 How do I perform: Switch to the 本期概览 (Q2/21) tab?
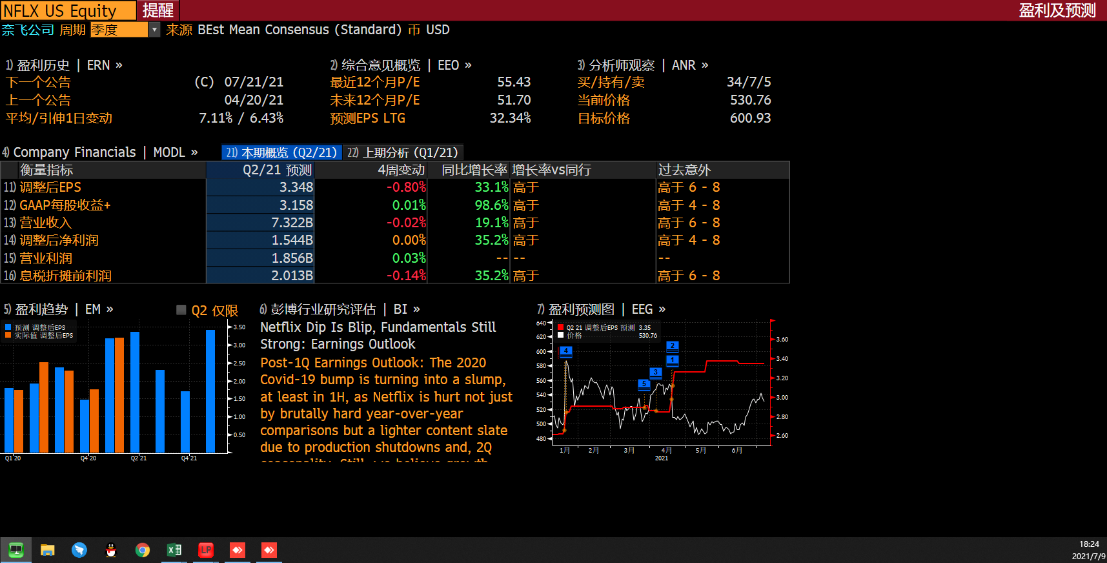(281, 152)
